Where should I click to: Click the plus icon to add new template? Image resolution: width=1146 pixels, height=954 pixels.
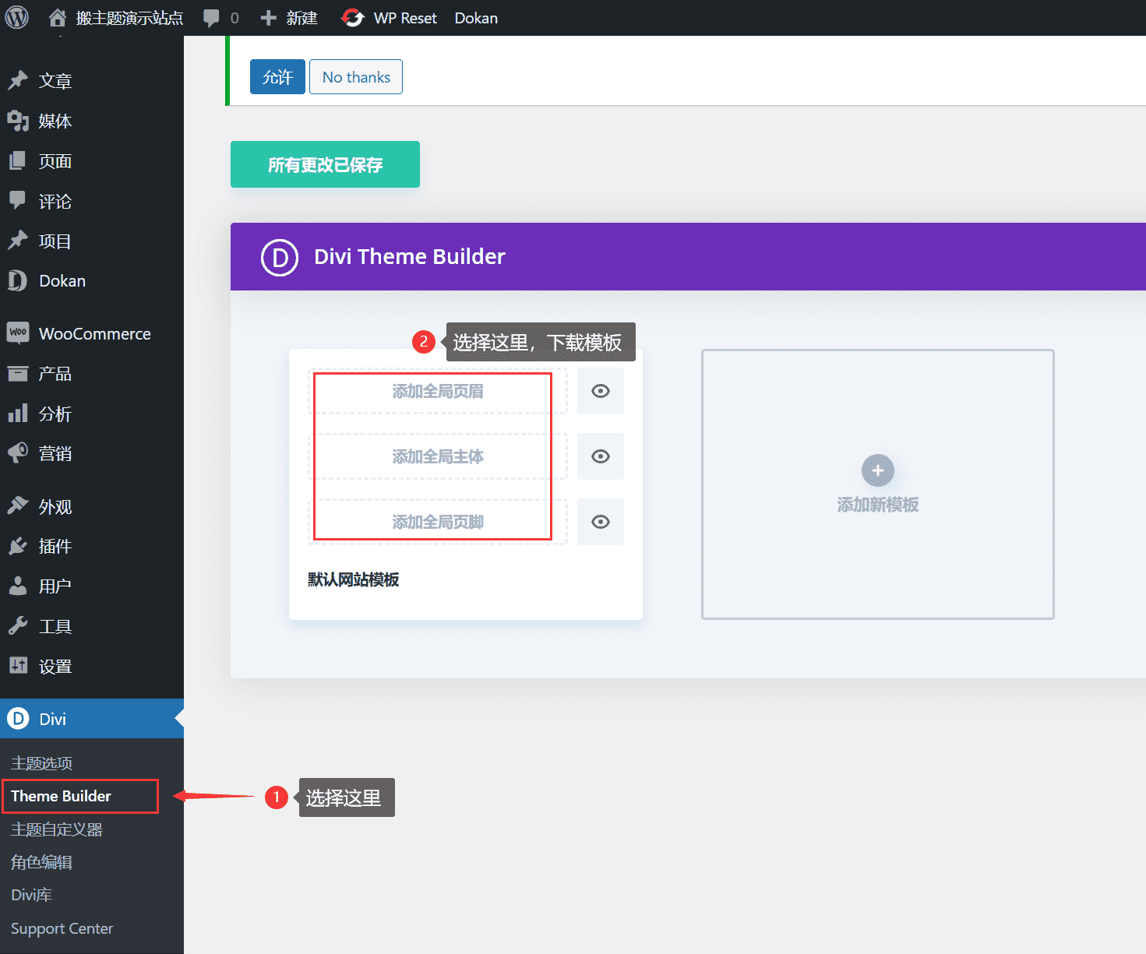[x=878, y=470]
